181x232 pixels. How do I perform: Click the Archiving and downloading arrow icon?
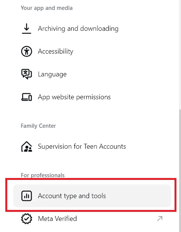(x=27, y=29)
